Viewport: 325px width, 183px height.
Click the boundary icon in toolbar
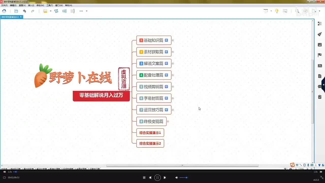[x=64, y=11]
